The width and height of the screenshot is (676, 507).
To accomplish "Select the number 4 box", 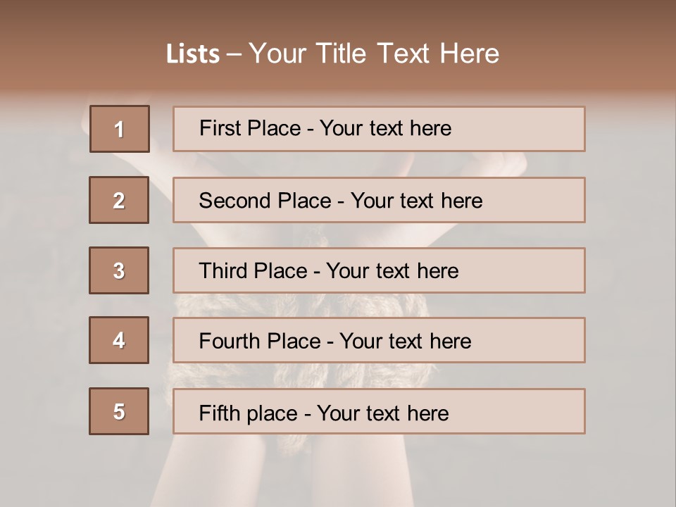I will pos(119,341).
